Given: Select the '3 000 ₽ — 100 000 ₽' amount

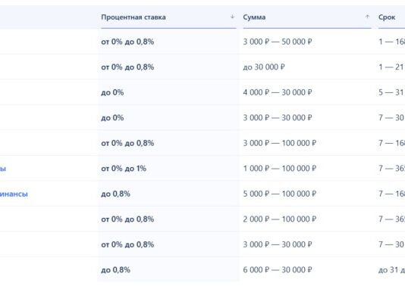Looking at the screenshot, I should 279,143.
